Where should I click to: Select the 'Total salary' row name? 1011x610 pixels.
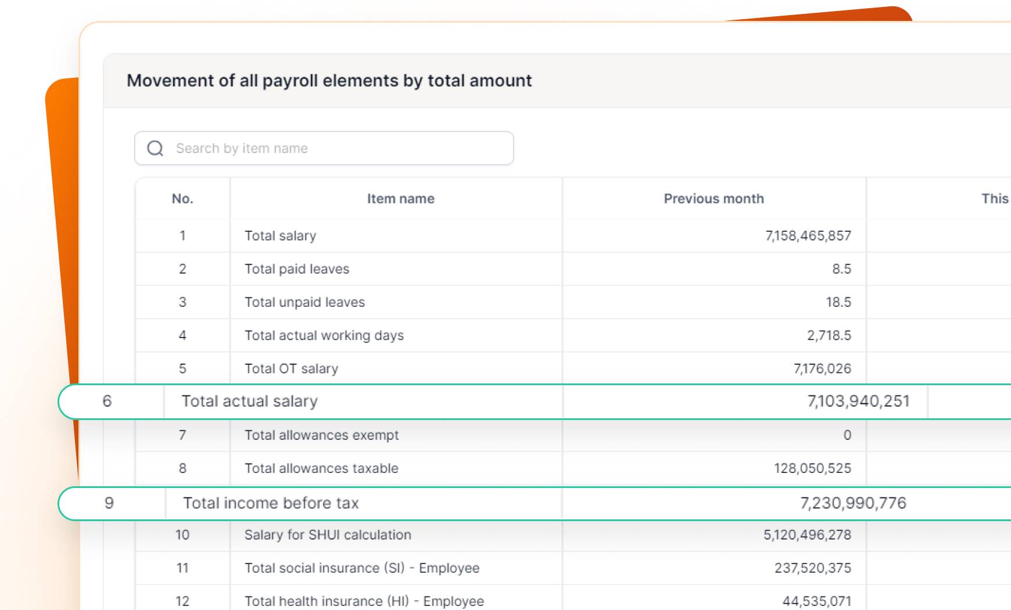click(x=280, y=236)
